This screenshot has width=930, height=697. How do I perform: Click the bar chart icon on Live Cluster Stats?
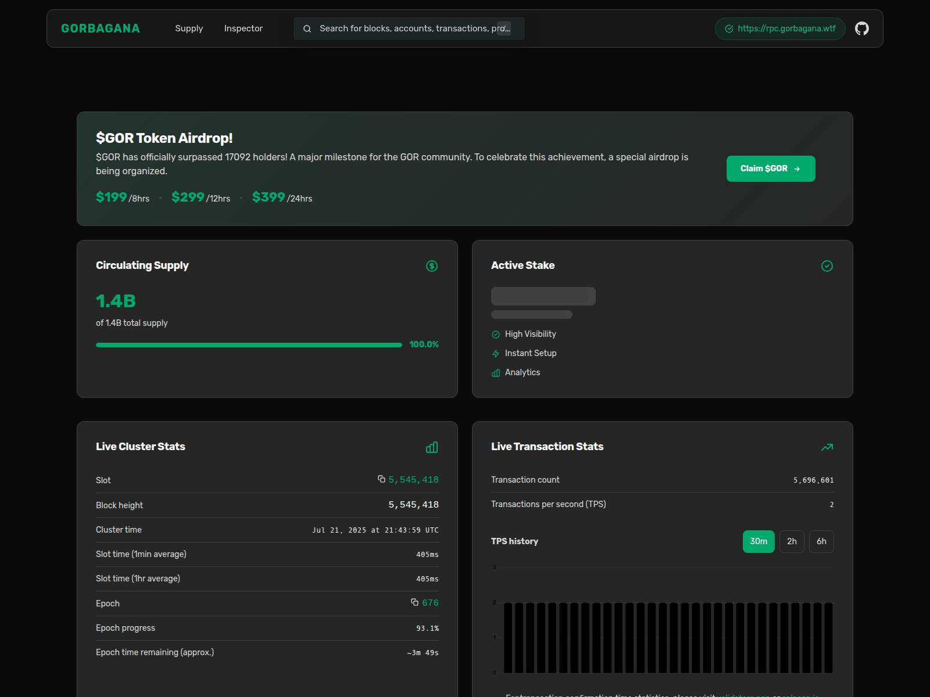[x=431, y=447]
